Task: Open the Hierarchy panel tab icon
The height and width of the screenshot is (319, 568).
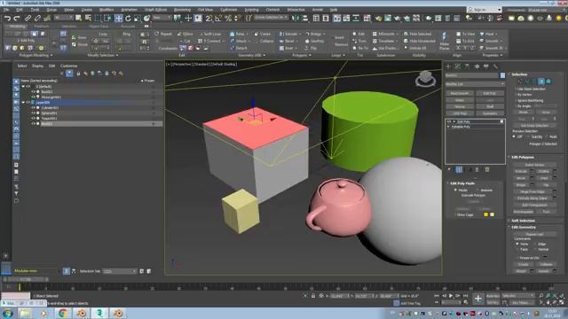Action: [468, 66]
